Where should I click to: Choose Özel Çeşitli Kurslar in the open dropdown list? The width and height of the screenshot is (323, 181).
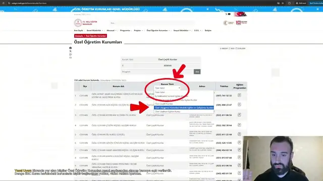184,104
